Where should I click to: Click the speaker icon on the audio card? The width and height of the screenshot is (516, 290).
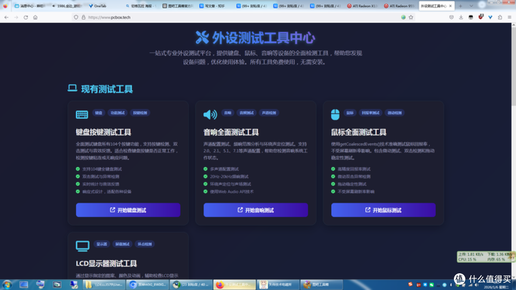210,114
